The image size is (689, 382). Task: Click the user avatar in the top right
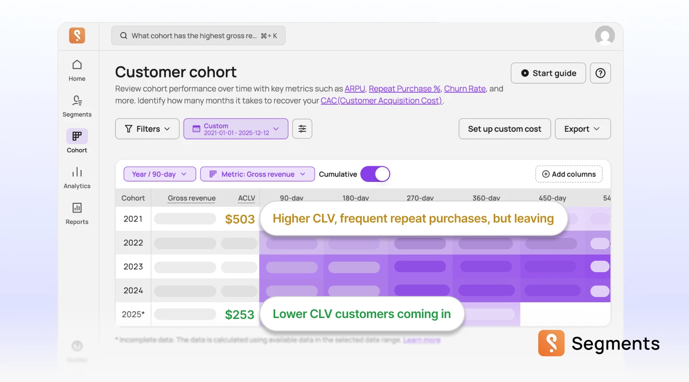point(605,35)
